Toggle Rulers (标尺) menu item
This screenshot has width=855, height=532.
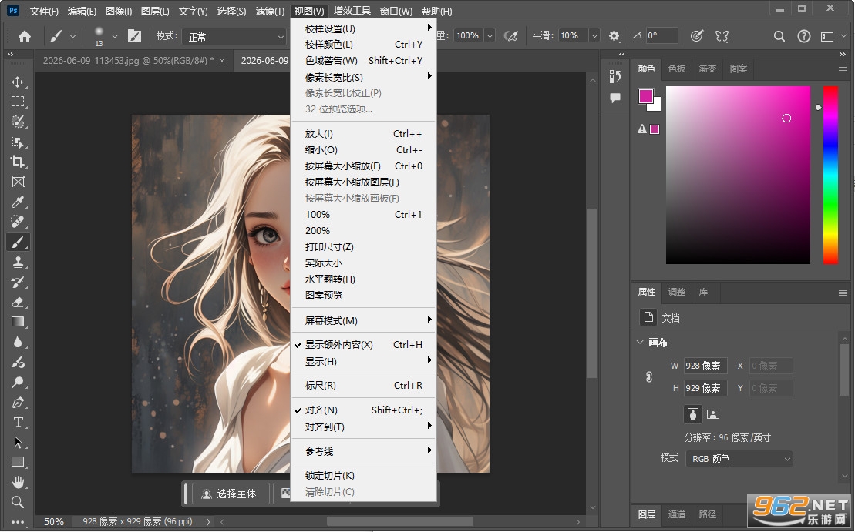363,386
